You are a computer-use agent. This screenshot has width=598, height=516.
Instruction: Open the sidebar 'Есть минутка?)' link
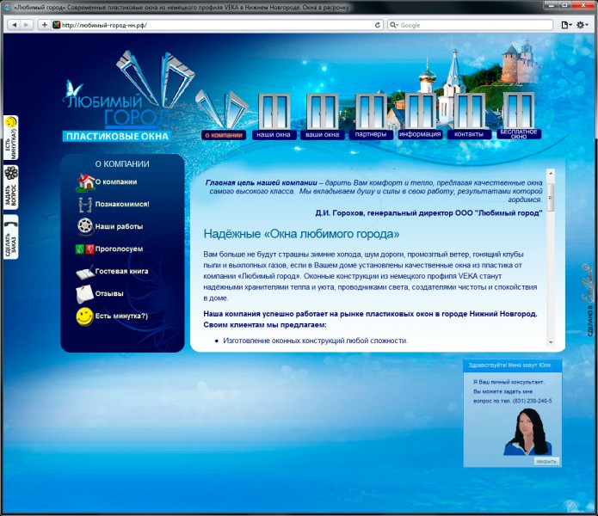pyautogui.click(x=121, y=316)
